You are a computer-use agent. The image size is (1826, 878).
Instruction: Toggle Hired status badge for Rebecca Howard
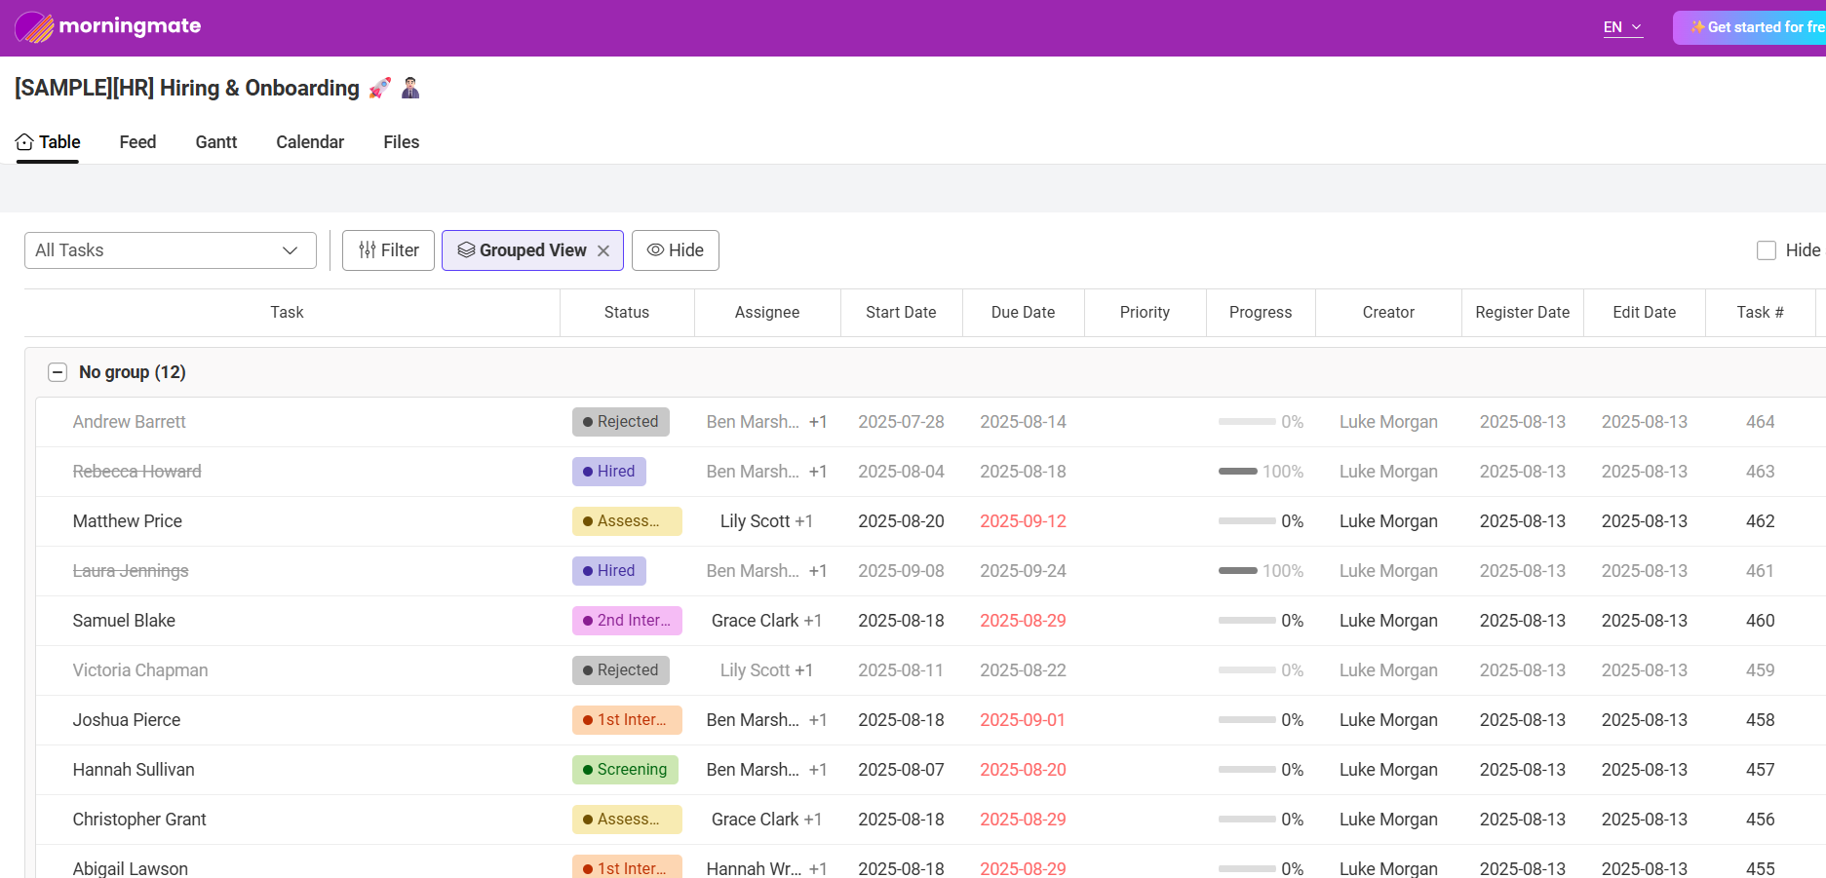click(608, 471)
